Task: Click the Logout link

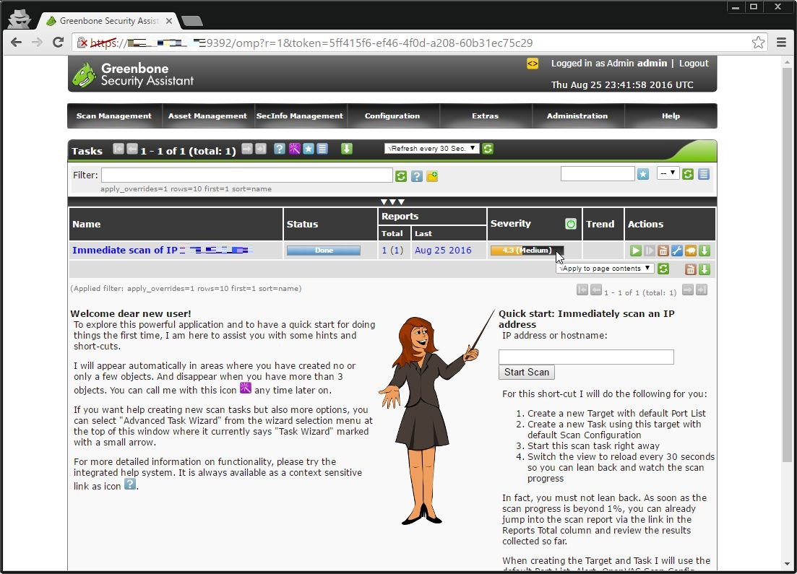Action: pyautogui.click(x=694, y=63)
